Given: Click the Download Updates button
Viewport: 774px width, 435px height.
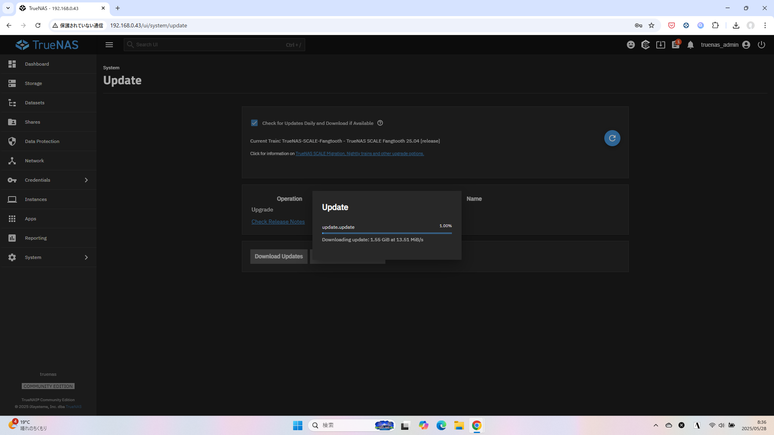Looking at the screenshot, I should pyautogui.click(x=279, y=257).
